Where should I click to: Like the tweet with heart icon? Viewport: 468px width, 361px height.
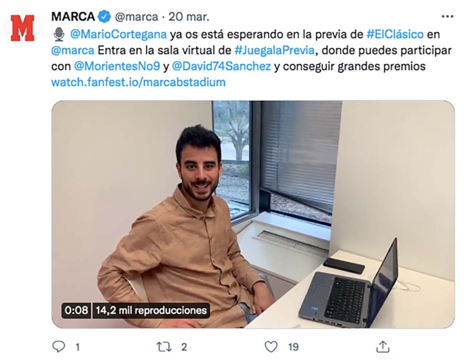click(x=271, y=347)
